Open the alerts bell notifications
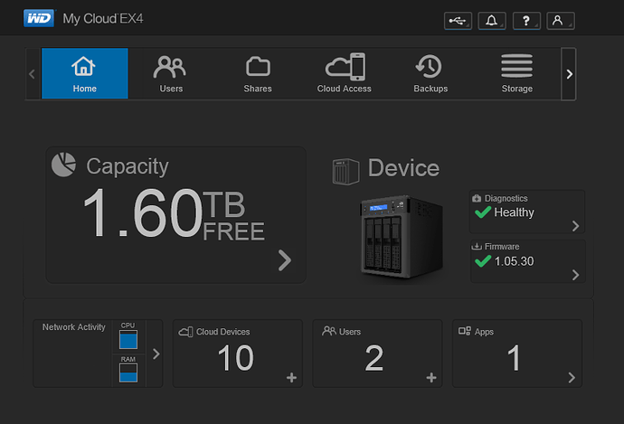The image size is (624, 424). tap(492, 21)
